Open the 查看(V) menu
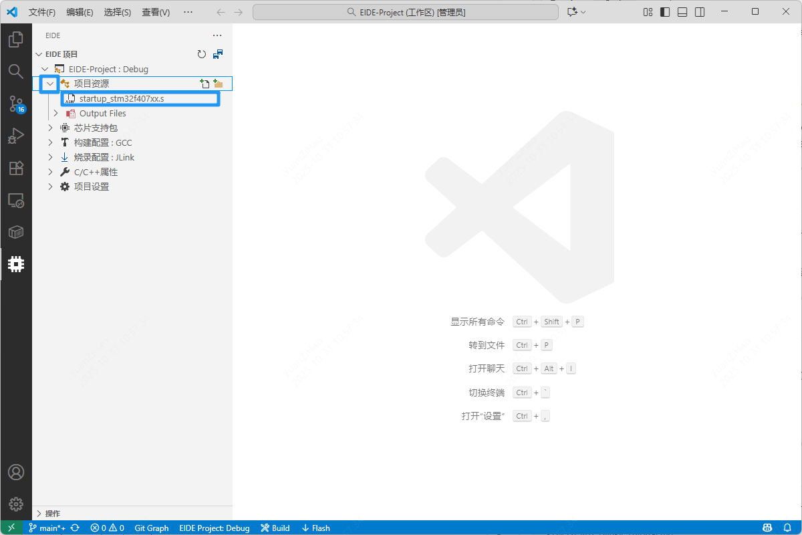 (156, 12)
